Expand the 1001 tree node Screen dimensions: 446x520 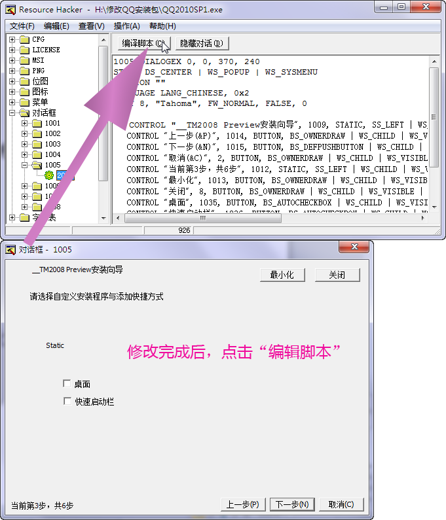[25, 124]
